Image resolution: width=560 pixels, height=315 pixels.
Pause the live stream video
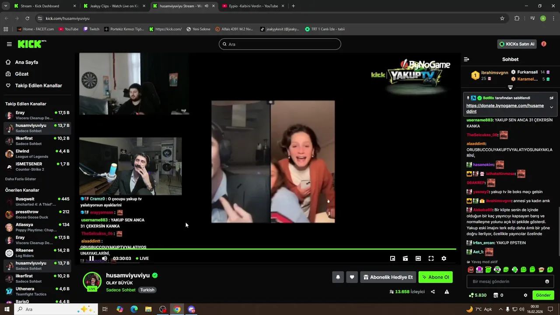(x=91, y=259)
